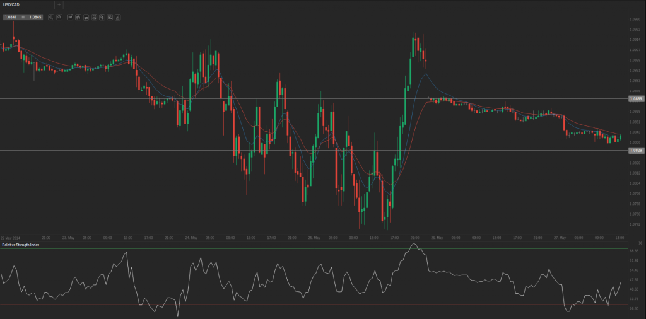Open the 30-minute timeframe selector

69,17
